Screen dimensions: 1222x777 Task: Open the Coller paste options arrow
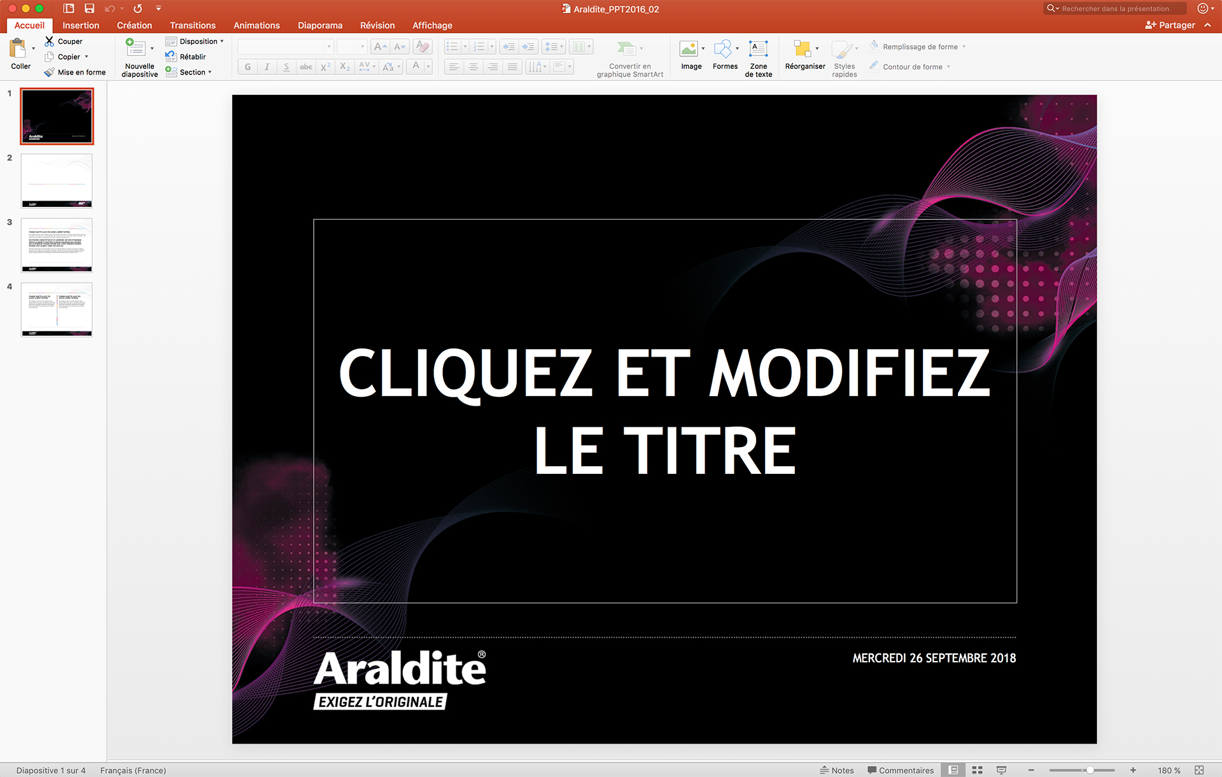click(x=33, y=48)
